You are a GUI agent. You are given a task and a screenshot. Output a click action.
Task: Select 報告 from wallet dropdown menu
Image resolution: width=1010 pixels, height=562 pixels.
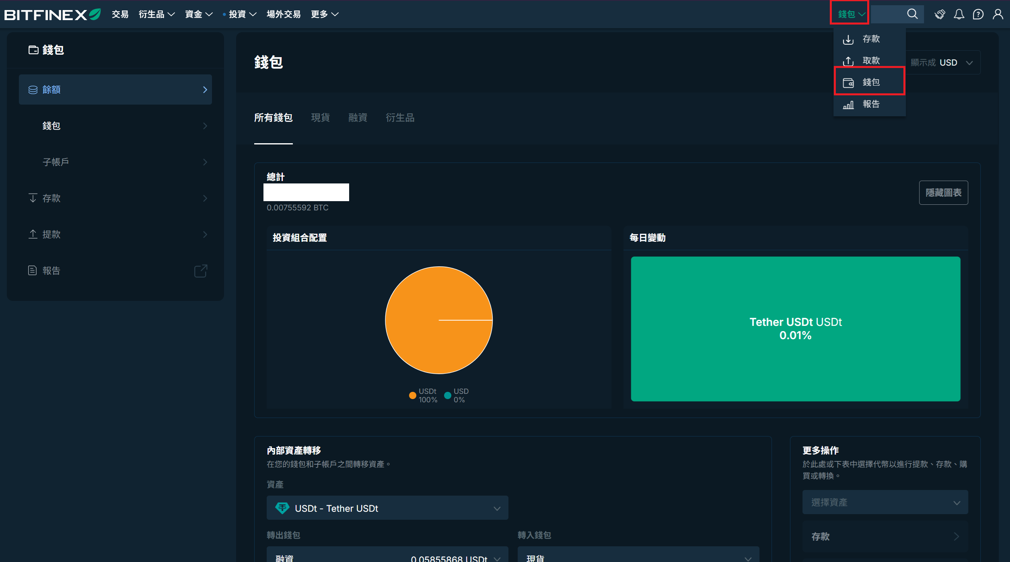coord(870,104)
